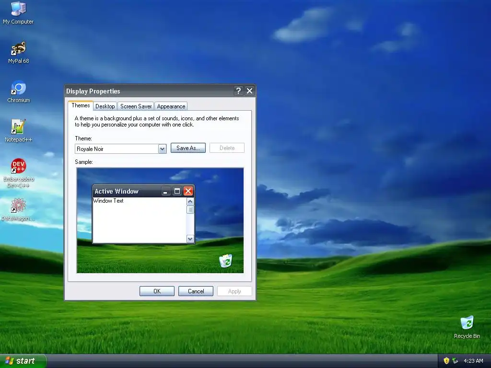Open the My Computer desktop icon
The height and width of the screenshot is (368, 491).
coord(18,12)
